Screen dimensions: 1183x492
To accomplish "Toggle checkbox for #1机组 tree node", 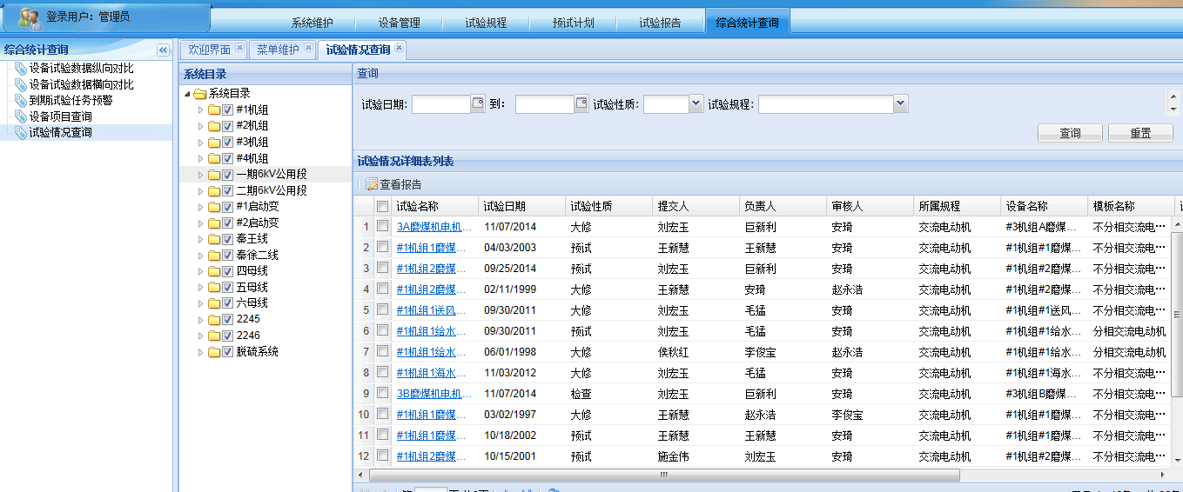I will pos(227,110).
